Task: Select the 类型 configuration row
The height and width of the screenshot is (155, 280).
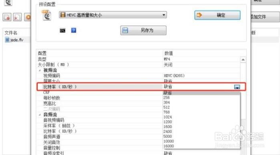Action: (x=42, y=59)
